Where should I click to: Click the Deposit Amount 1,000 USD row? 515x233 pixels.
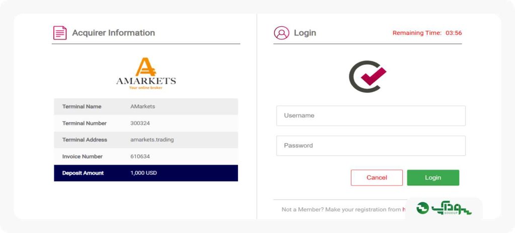(x=146, y=173)
